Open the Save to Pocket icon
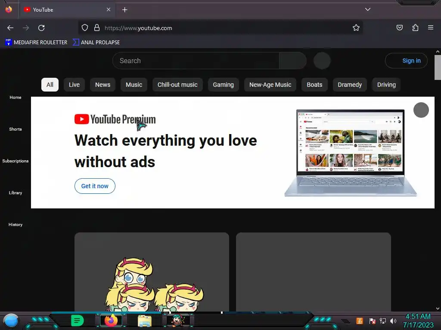Viewport: 441px width, 330px height. 399,27
